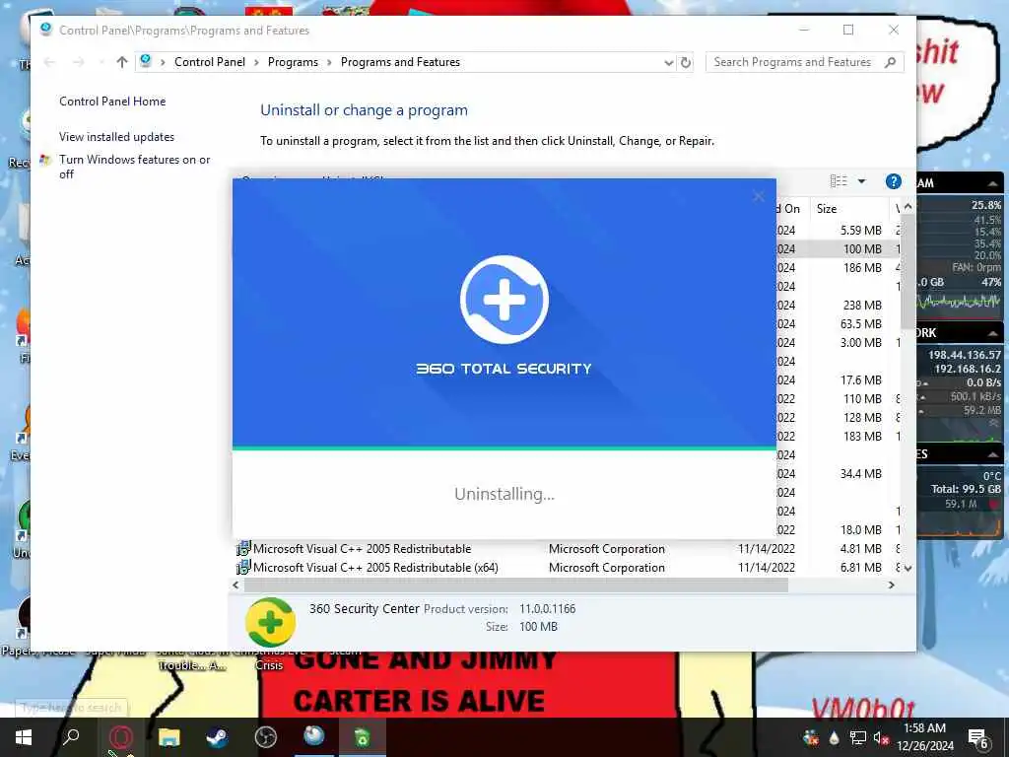Click the 6.81 MB size cell
Screen dimensions: 1009x757
click(x=860, y=568)
